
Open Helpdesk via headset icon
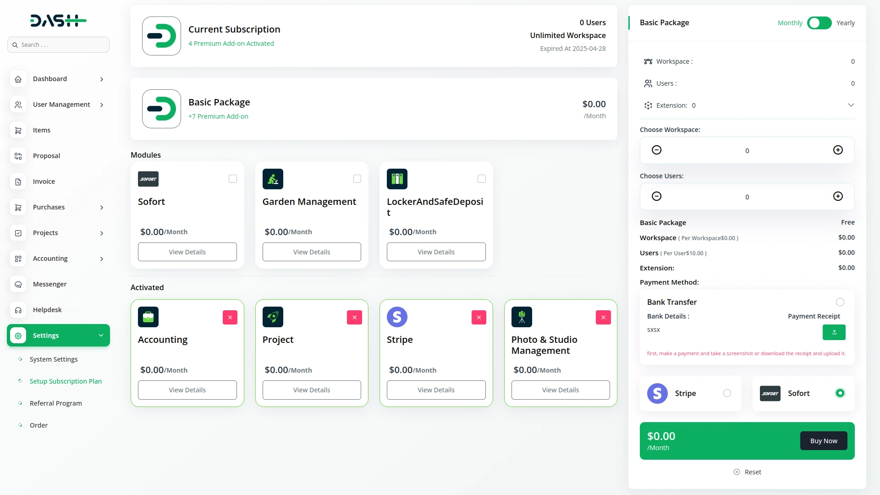coord(18,310)
